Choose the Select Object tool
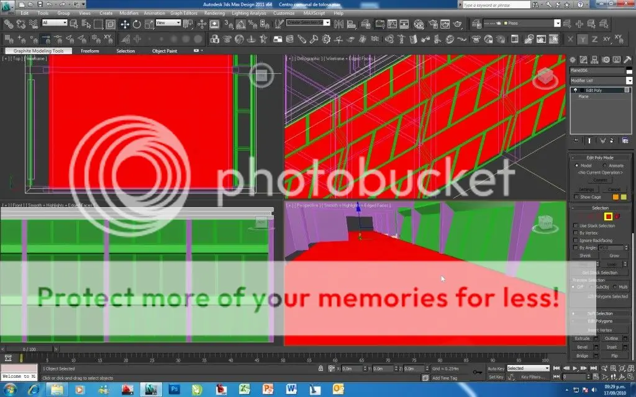The height and width of the screenshot is (397, 636). point(74,24)
